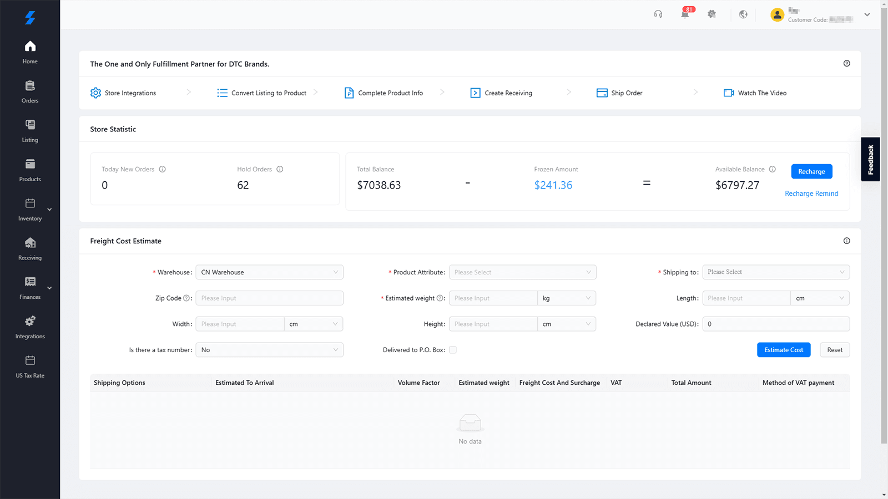
Task: Open the language globe selector
Action: pyautogui.click(x=743, y=14)
